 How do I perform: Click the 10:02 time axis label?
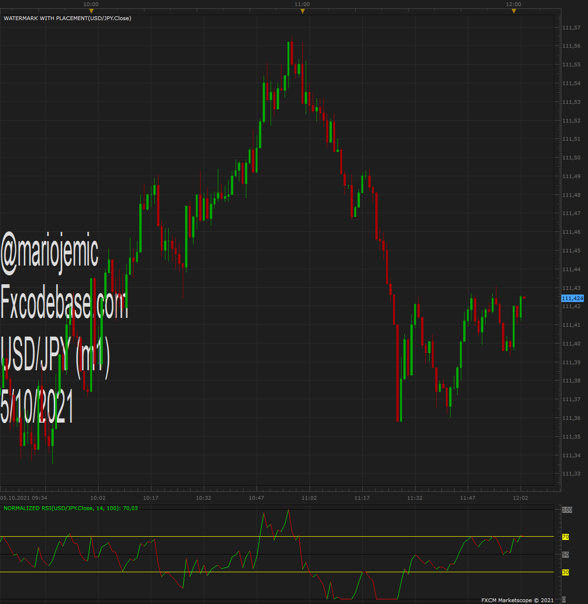tap(98, 498)
